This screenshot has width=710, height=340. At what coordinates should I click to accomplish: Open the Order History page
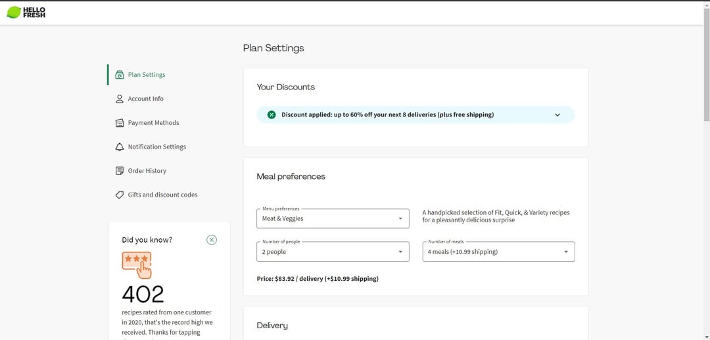pos(147,171)
